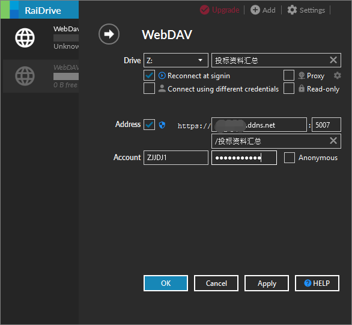
Task: Click the password field with dots
Action: point(244,158)
